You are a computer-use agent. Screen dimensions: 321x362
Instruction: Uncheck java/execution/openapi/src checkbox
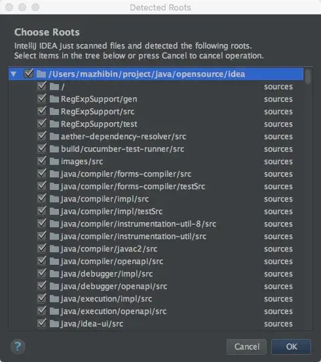42,311
